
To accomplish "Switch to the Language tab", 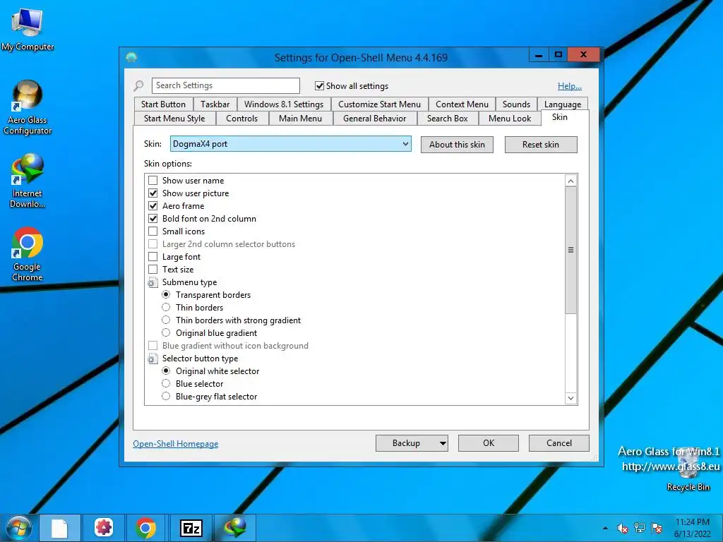I will [x=563, y=104].
